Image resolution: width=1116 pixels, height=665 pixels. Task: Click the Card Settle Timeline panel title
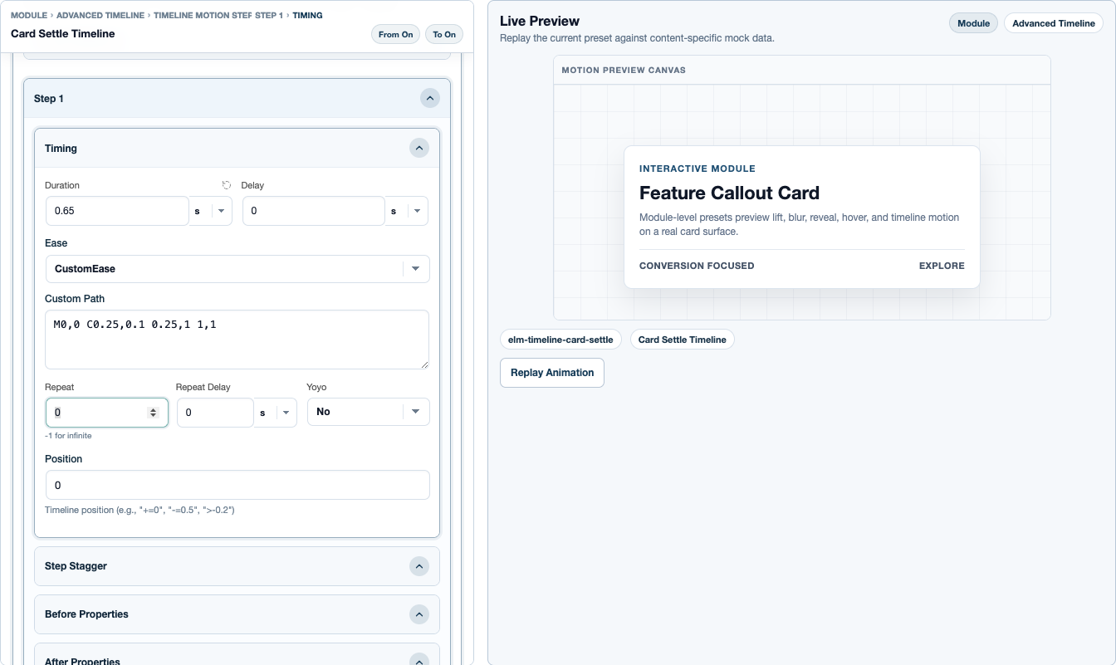[x=63, y=34]
